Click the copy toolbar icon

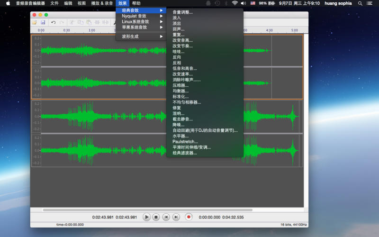[x=80, y=22]
